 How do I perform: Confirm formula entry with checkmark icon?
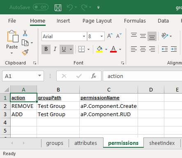pos(79,76)
